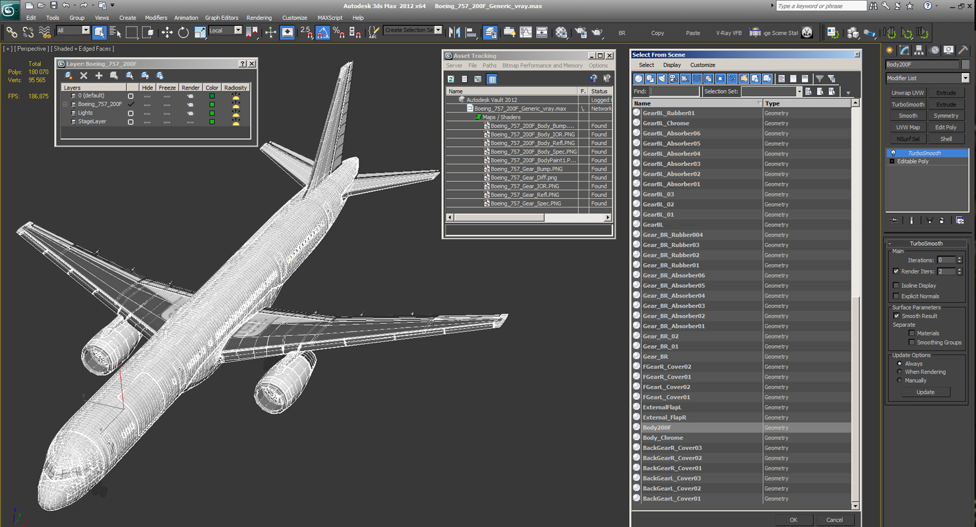Expand Editable Poly in modifier stack
Image resolution: width=976 pixels, height=527 pixels.
coord(892,161)
